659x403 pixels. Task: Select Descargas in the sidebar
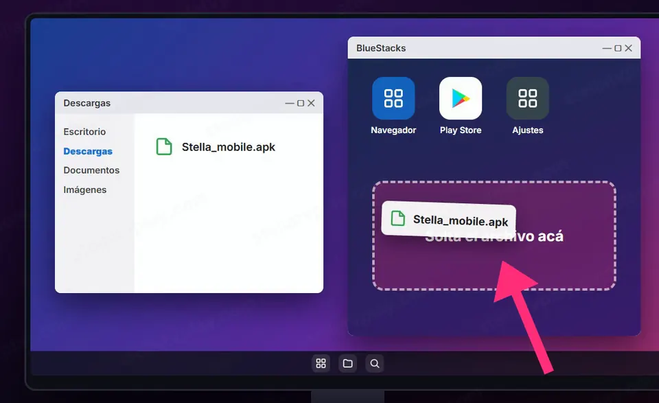click(x=88, y=151)
